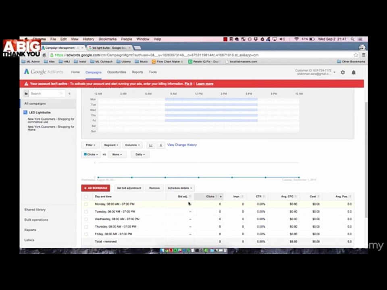Open the Udemy bookmark folder
Image resolution: width=387 pixels, height=290 pixels.
point(124,61)
